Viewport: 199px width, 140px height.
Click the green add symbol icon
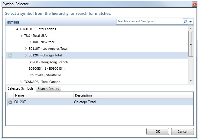tap(10, 56)
